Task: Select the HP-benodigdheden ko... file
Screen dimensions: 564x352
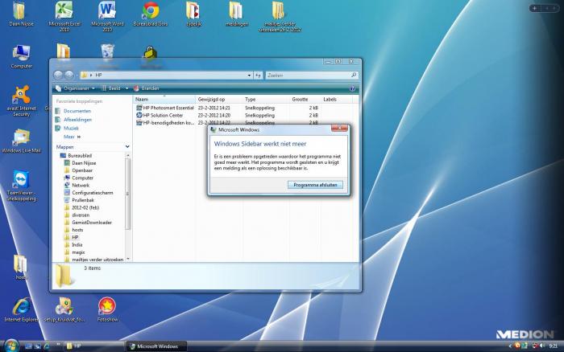Action: click(x=165, y=123)
